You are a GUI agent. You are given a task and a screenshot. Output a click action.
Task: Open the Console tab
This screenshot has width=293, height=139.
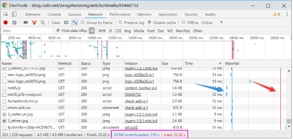54,14
